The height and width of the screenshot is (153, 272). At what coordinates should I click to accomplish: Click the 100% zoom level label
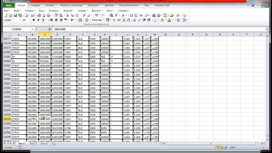[x=232, y=147]
